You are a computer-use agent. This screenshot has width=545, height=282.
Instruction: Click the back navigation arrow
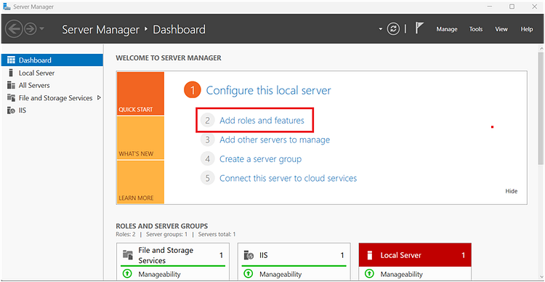pos(15,29)
